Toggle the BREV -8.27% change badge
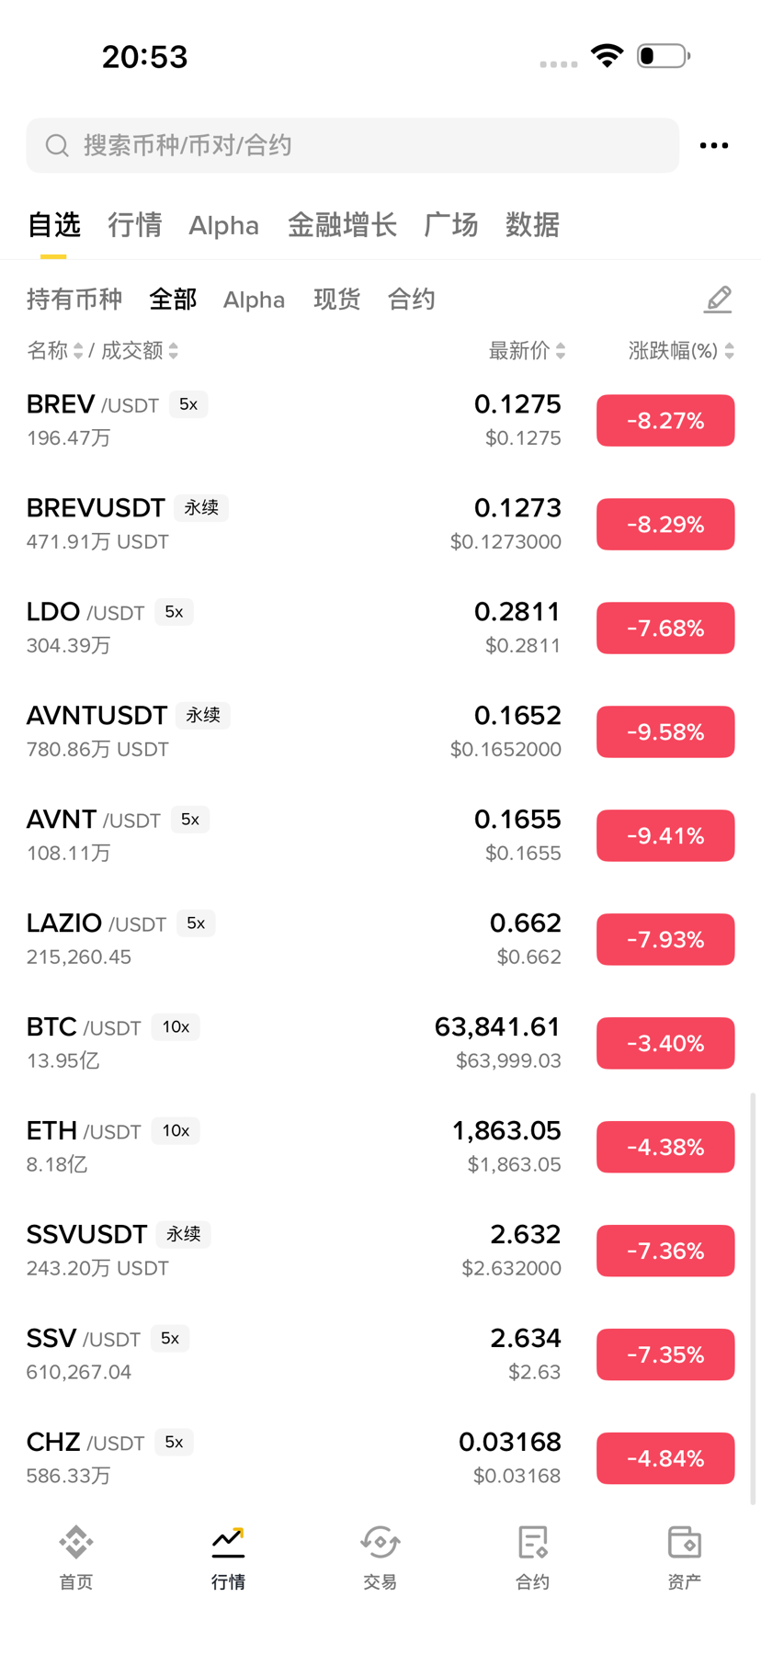Image resolution: width=761 pixels, height=1654 pixels. (x=664, y=420)
